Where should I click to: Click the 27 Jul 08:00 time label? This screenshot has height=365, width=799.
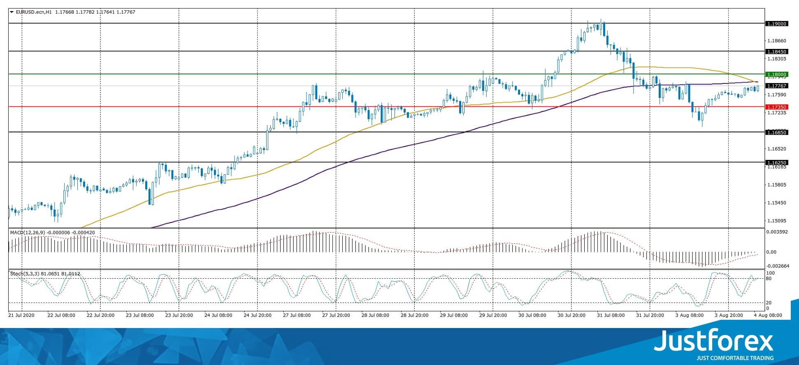pos(297,315)
